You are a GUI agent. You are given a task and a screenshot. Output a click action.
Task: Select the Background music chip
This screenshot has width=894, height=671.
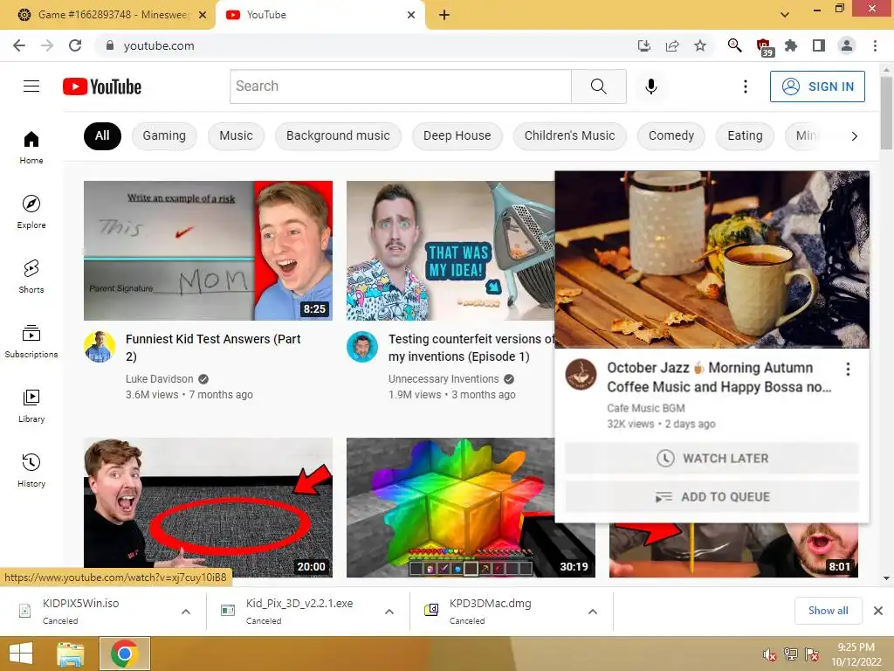point(338,135)
